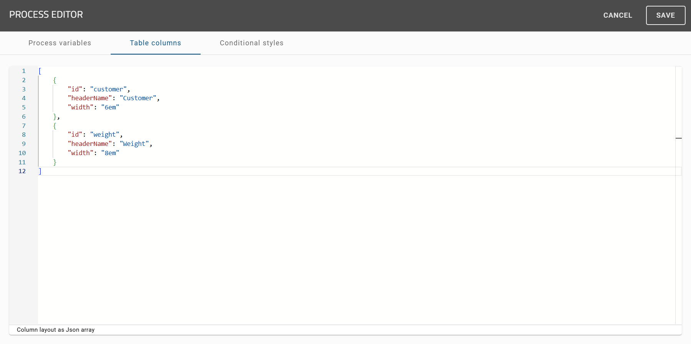Click the CANCEL button

(x=618, y=15)
